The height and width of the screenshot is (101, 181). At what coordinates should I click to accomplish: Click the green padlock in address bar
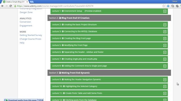click(x=15, y=6)
